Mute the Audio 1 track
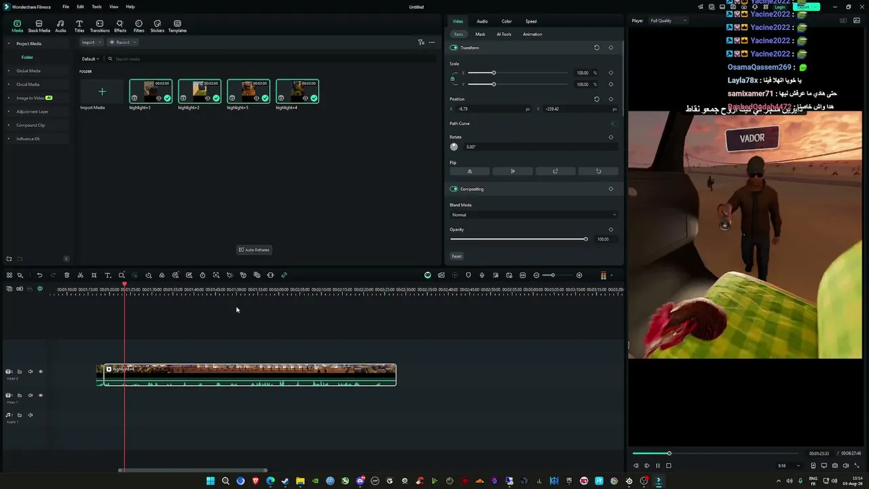The width and height of the screenshot is (869, 489). tap(30, 415)
